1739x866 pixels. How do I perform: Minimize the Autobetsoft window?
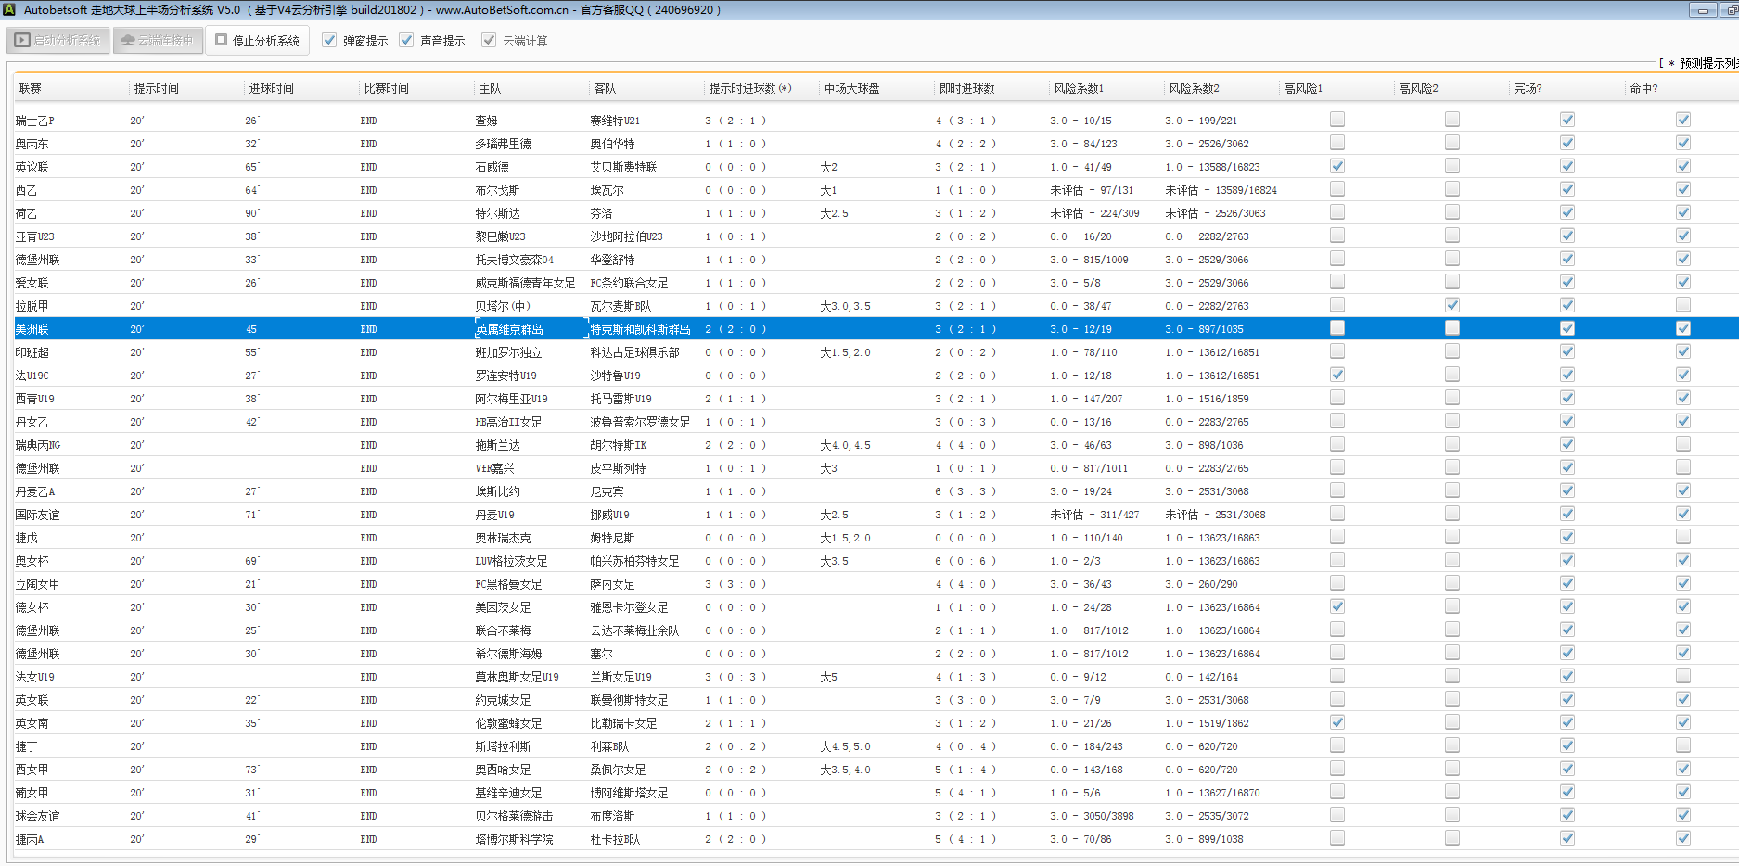(1703, 10)
